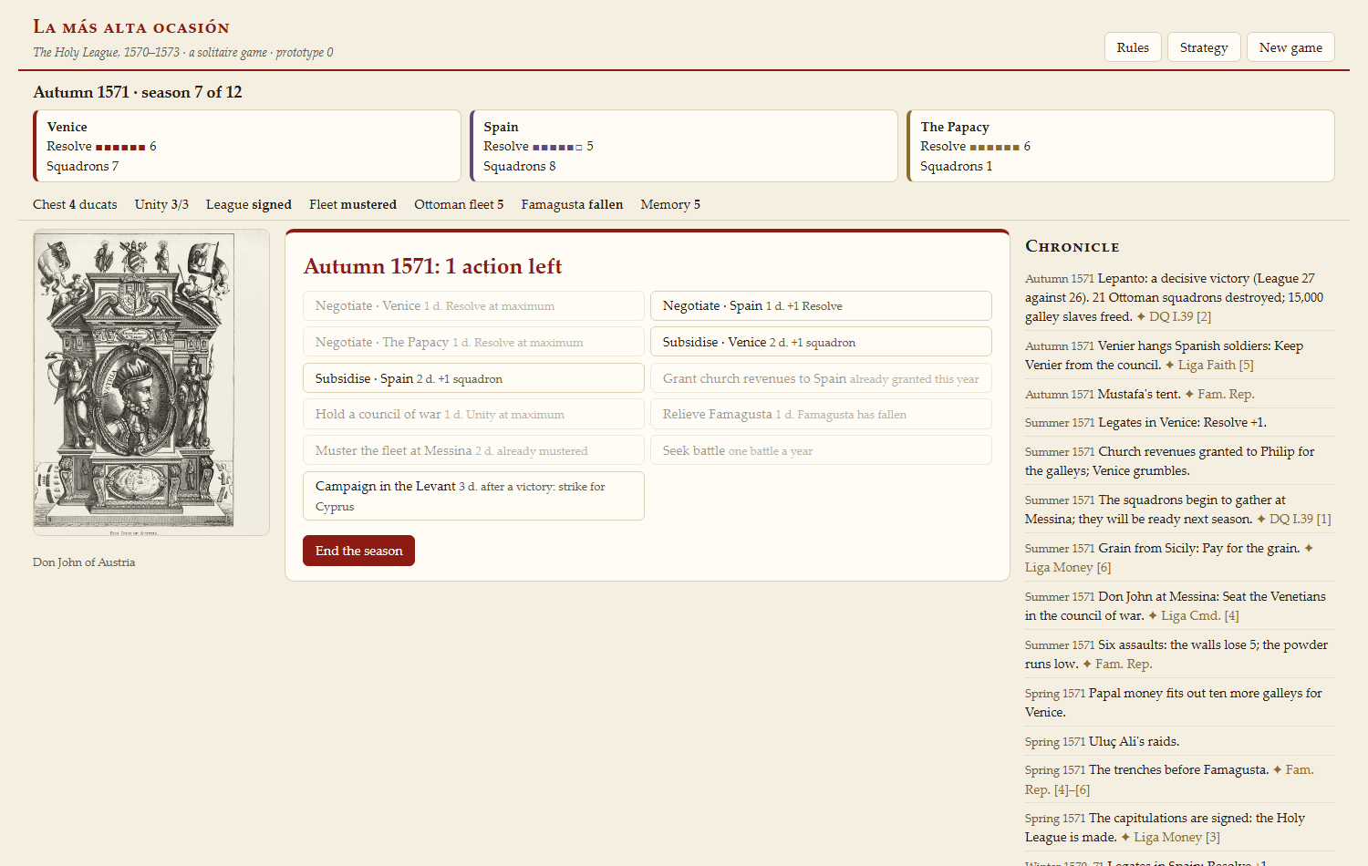1368x866 pixels.
Task: Click the Famagusta fallen status
Action: (x=572, y=204)
